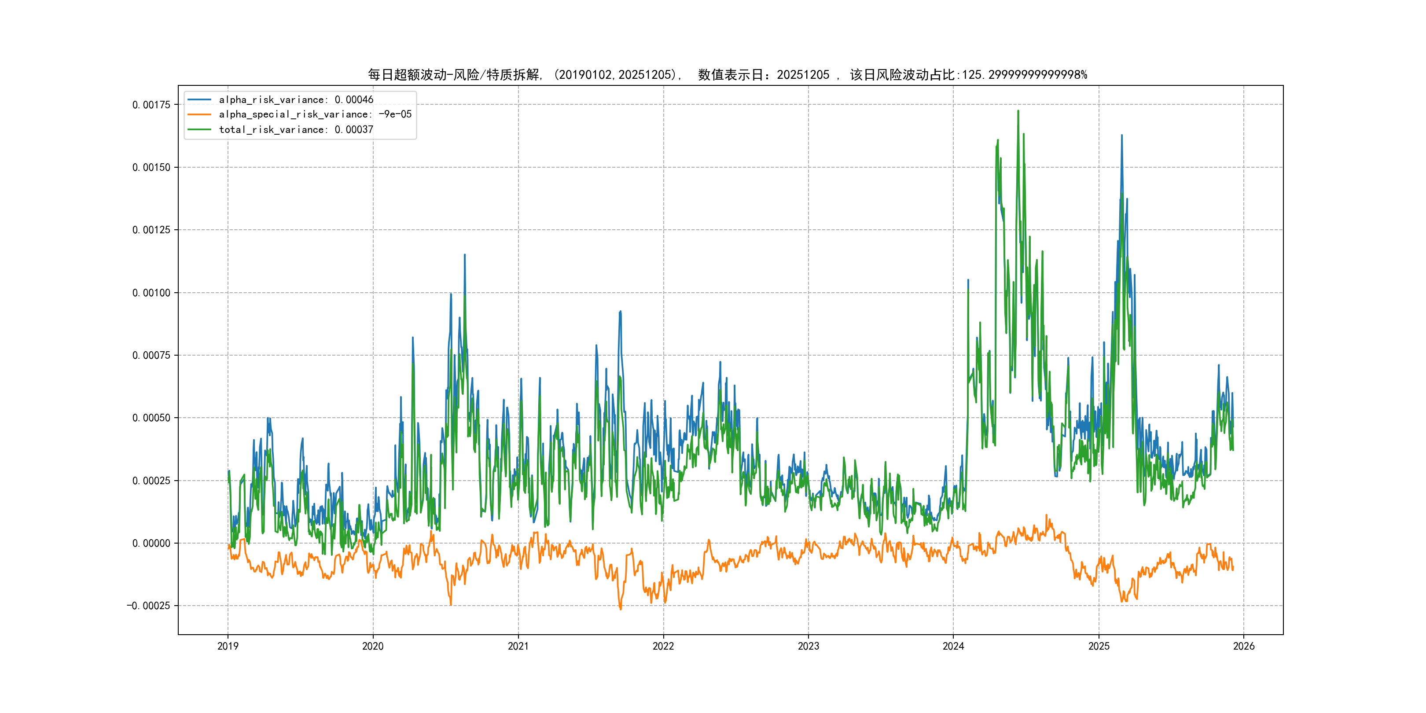
Task: Click the 2020 x-axis tick label
Action: [372, 646]
